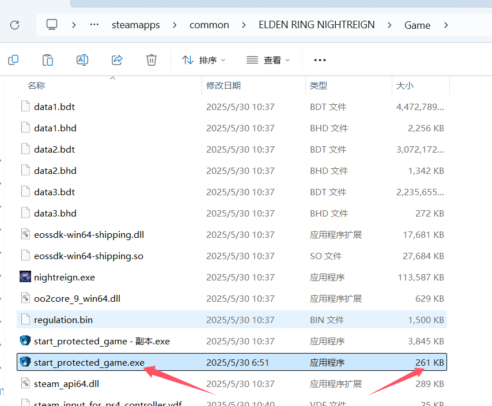The image size is (492, 406).
Task: Go to ELDEN RING NIGHTREIGN folder breadcrumb
Action: click(x=316, y=25)
